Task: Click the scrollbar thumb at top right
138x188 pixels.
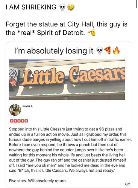Action: [x=136, y=4]
